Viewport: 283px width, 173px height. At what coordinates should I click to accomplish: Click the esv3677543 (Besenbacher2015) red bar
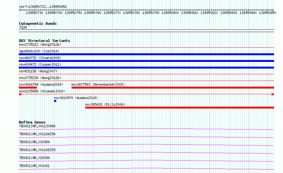point(173,88)
